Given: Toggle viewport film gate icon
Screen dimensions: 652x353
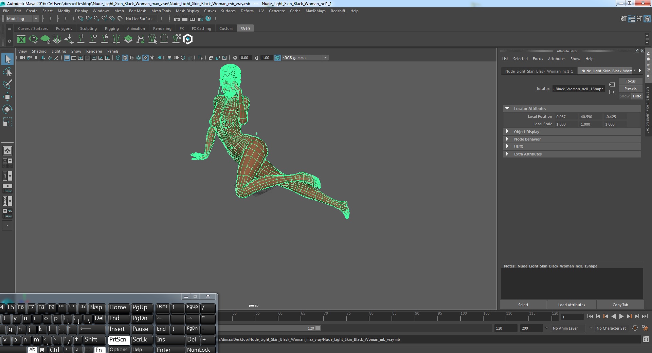Looking at the screenshot, I should [74, 58].
